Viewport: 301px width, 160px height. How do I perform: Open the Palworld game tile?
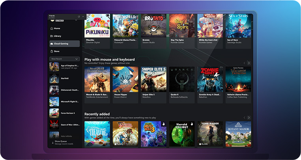125,26
